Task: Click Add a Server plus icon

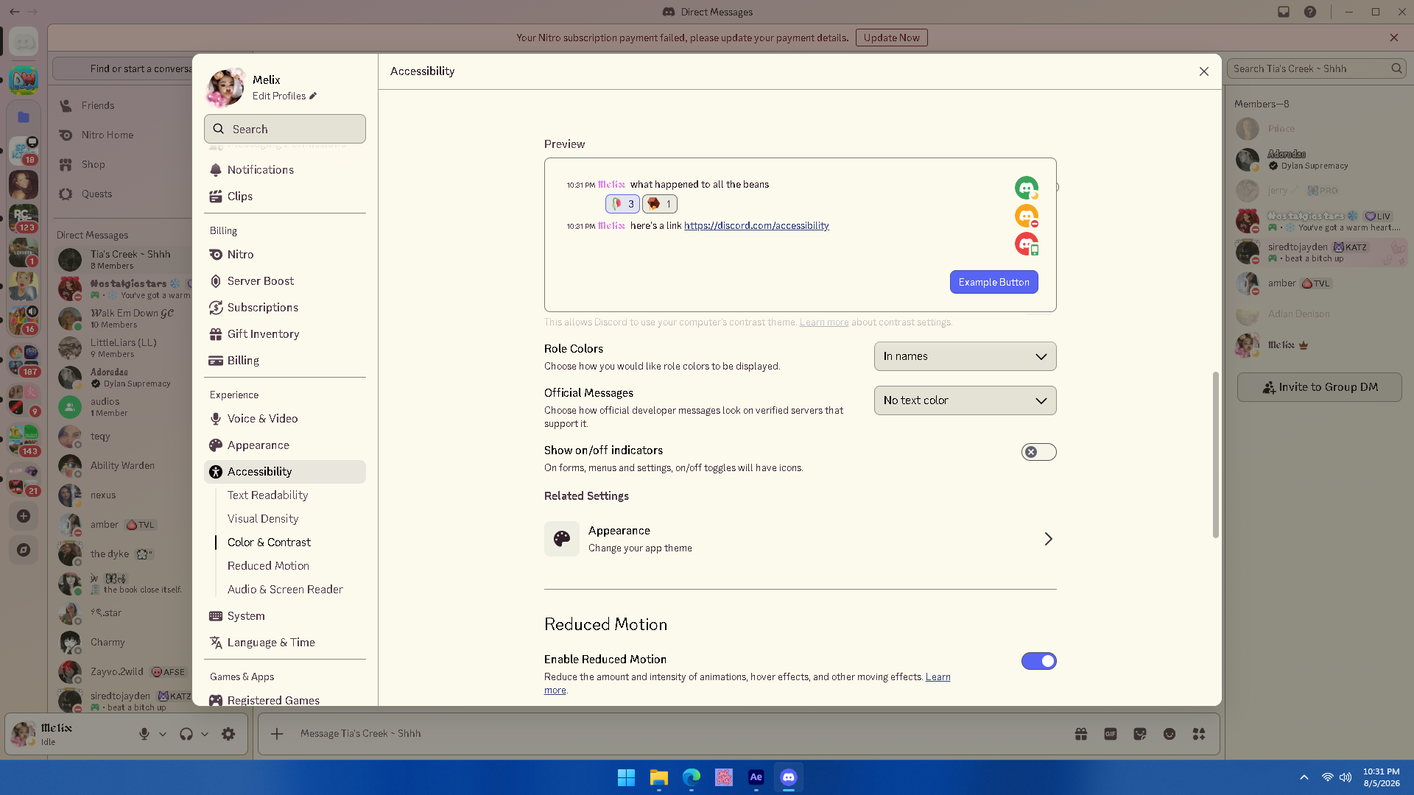Action: tap(24, 516)
